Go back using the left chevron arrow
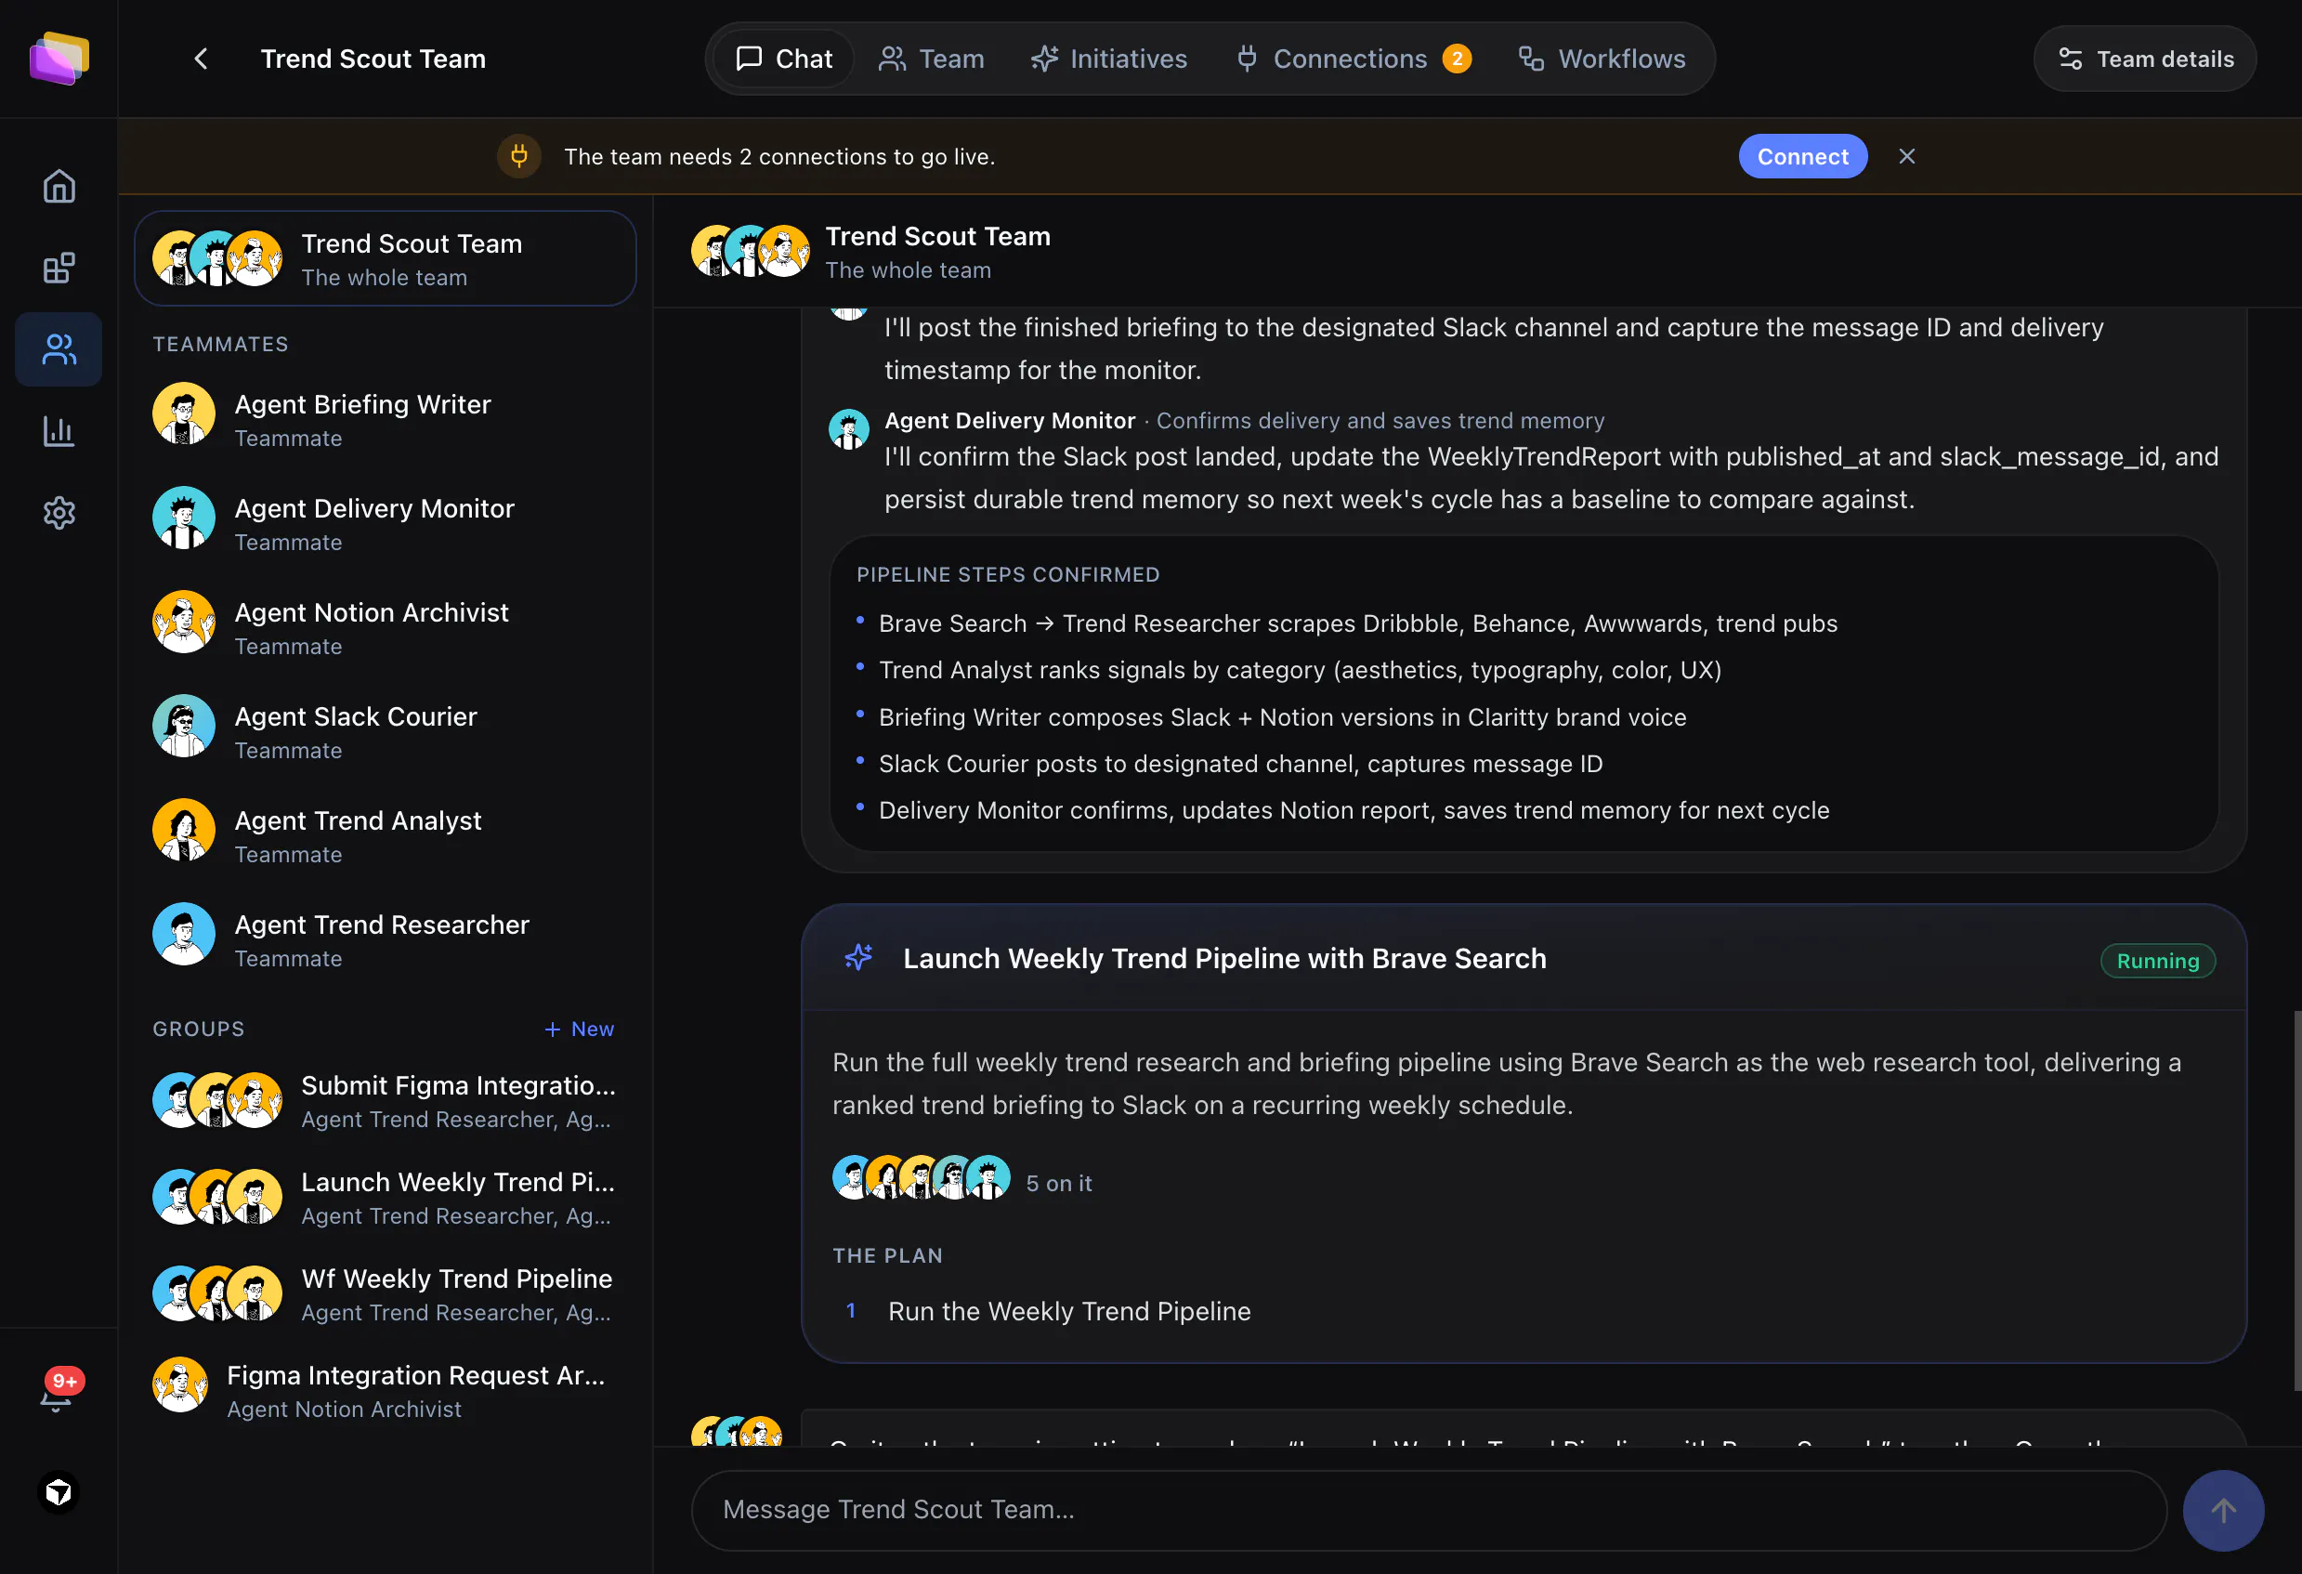Image resolution: width=2302 pixels, height=1574 pixels. tap(201, 59)
